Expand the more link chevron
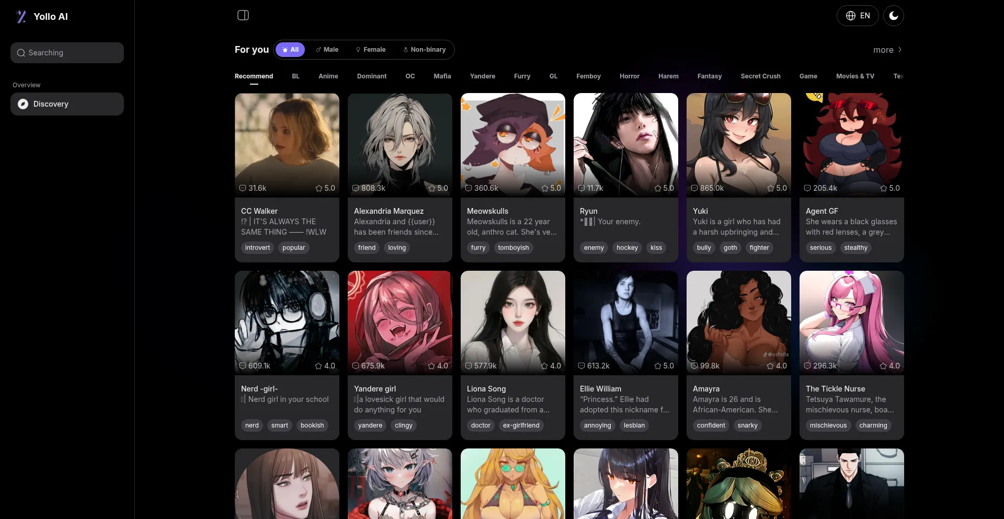The height and width of the screenshot is (519, 1004). (x=899, y=50)
